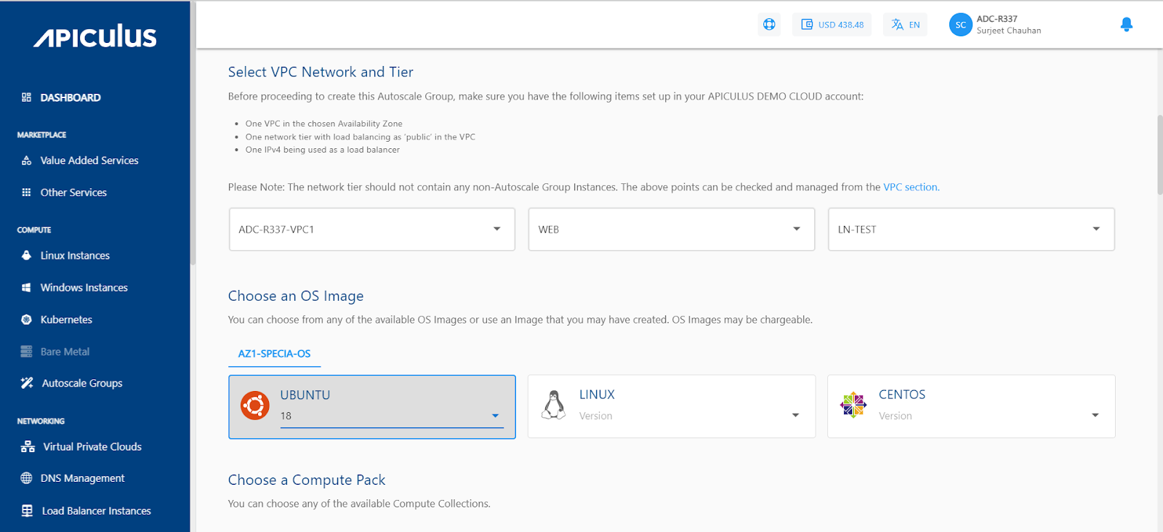1163x532 pixels.
Task: Open Value Added Services menu item
Action: coord(89,161)
